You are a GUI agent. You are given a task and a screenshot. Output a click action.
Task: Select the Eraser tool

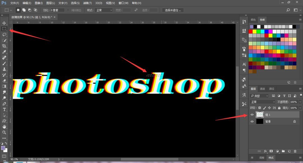(x=4, y=81)
